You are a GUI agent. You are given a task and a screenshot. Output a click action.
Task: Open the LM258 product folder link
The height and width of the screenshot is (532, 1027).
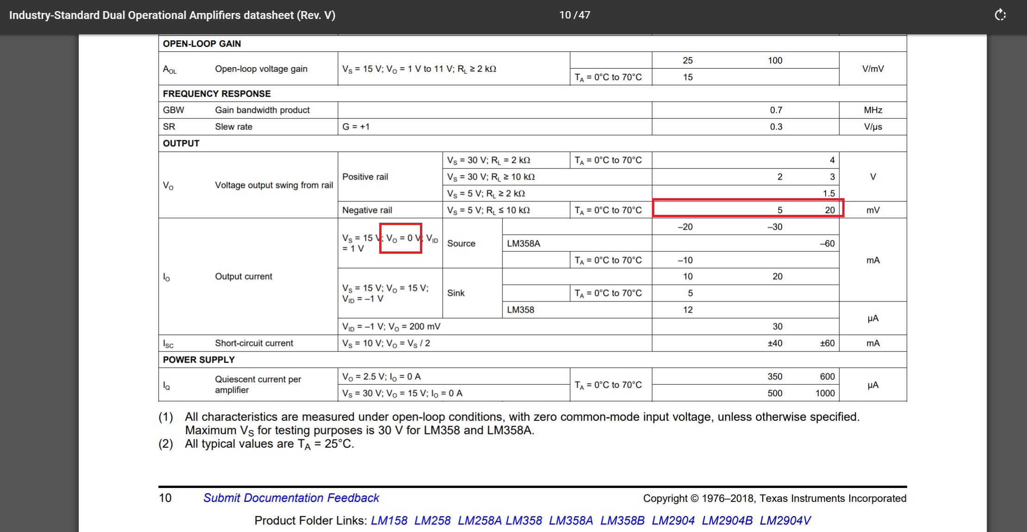(x=432, y=520)
